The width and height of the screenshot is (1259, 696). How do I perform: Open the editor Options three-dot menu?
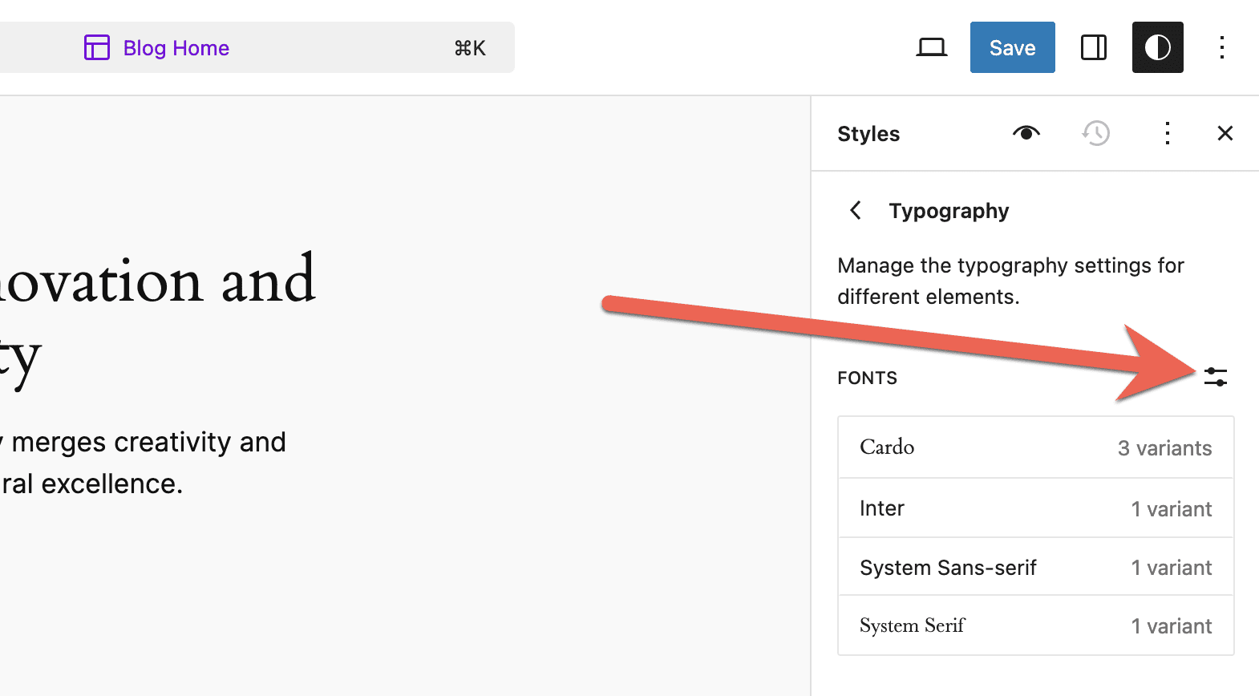[1221, 48]
